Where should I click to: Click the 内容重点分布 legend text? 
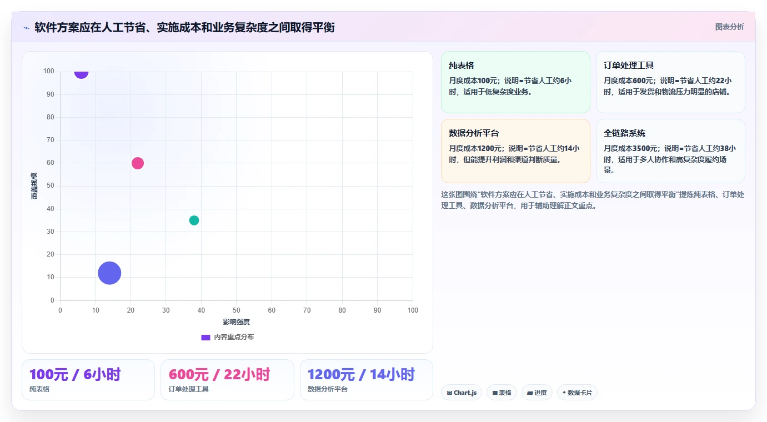tap(234, 337)
